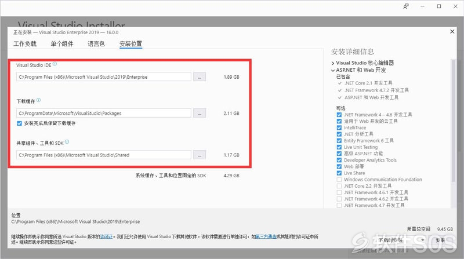The height and width of the screenshot is (259, 464).
Task: Open the 许可证 license link
Action: point(107,236)
